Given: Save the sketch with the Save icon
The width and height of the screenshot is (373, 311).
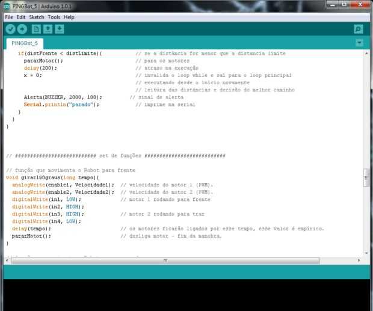Looking at the screenshot, I should (x=60, y=29).
